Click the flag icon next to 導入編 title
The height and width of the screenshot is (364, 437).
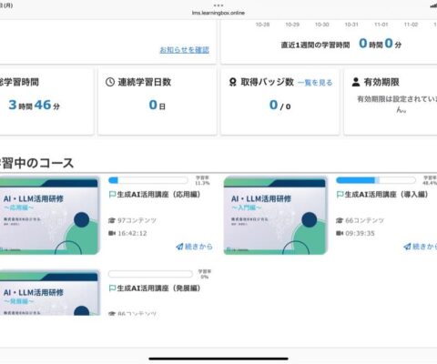point(340,195)
